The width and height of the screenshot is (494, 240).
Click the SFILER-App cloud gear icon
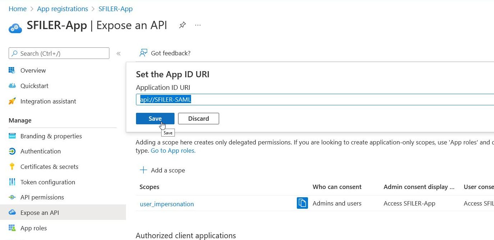tap(15, 27)
